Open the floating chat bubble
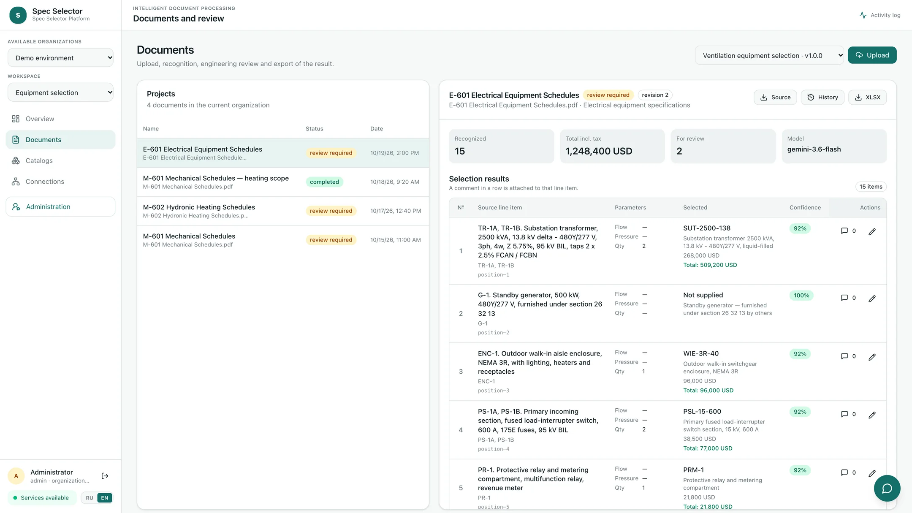 click(887, 488)
